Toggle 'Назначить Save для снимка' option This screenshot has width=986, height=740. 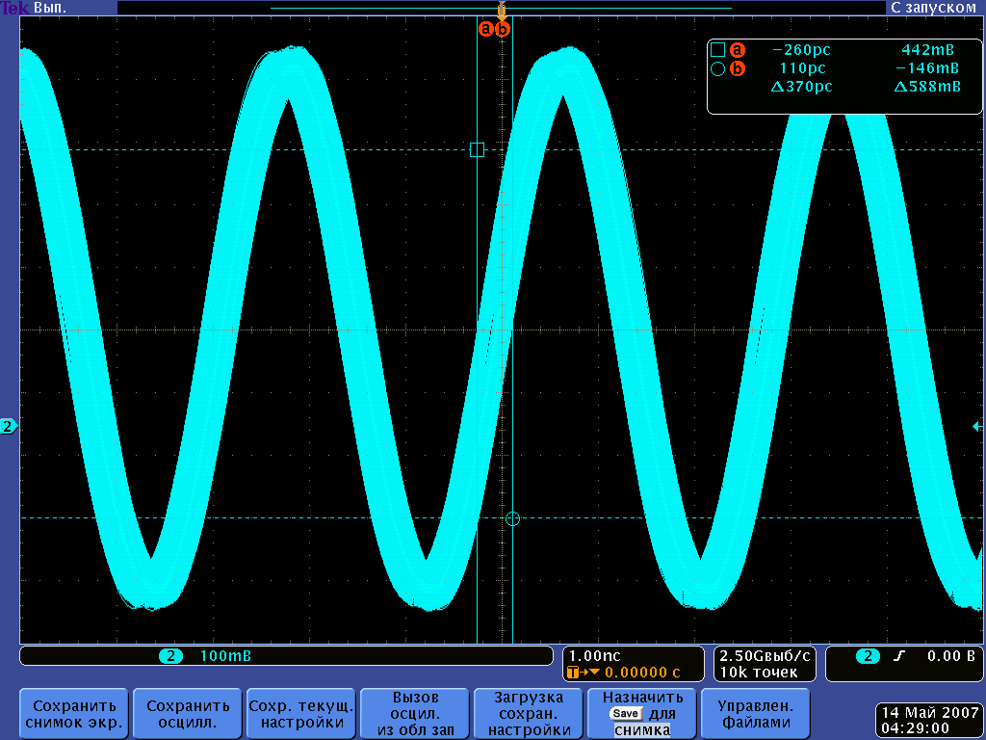[641, 714]
